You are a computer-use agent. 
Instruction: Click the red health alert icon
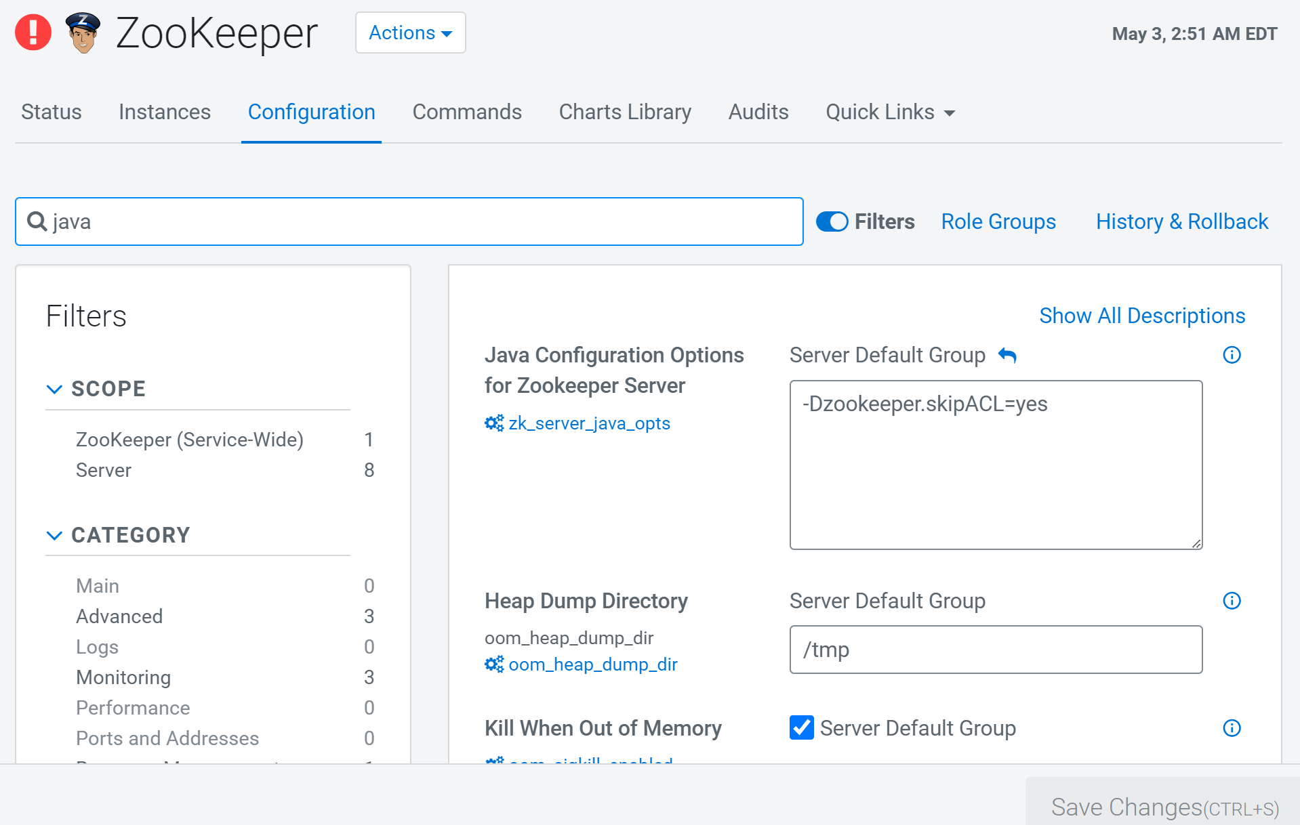pos(33,33)
